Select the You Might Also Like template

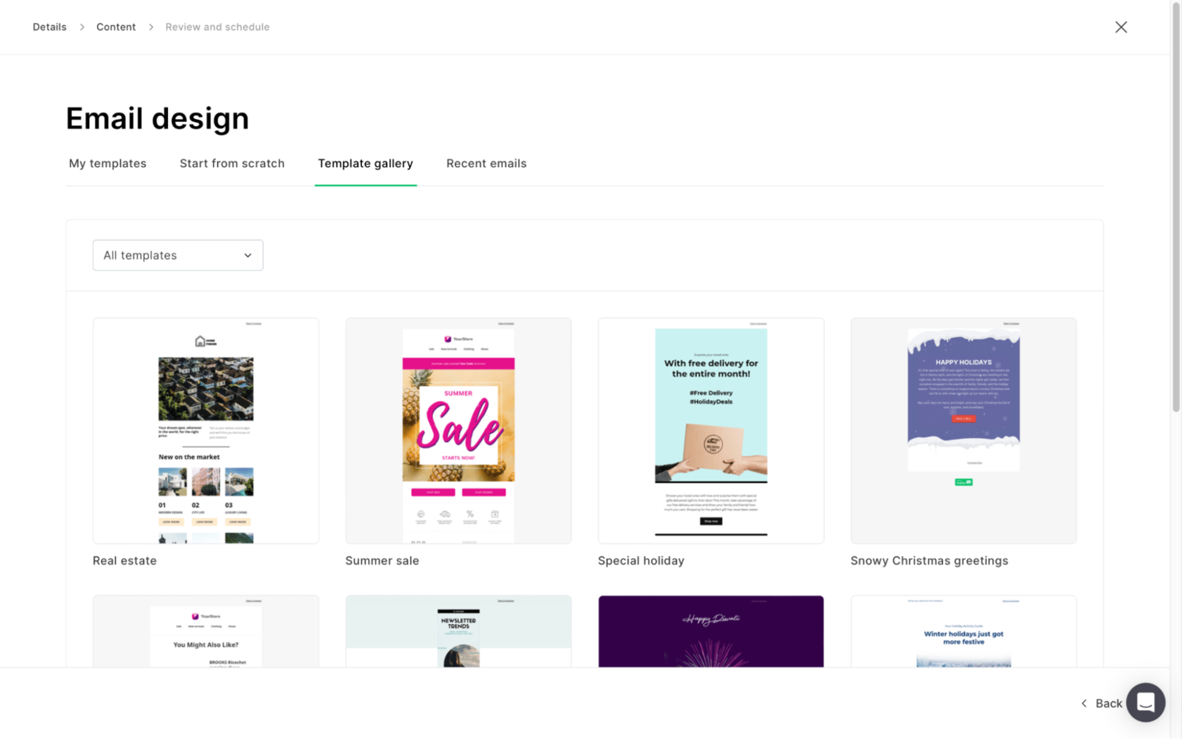206,631
